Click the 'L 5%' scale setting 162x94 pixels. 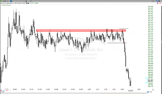150,92
